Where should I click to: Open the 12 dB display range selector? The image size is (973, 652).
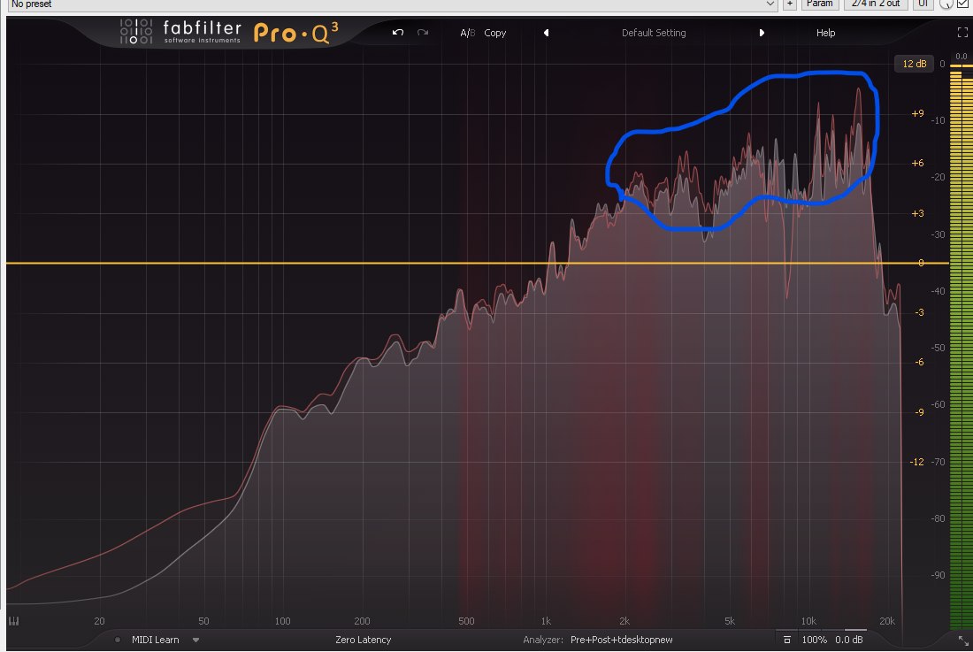coord(914,64)
